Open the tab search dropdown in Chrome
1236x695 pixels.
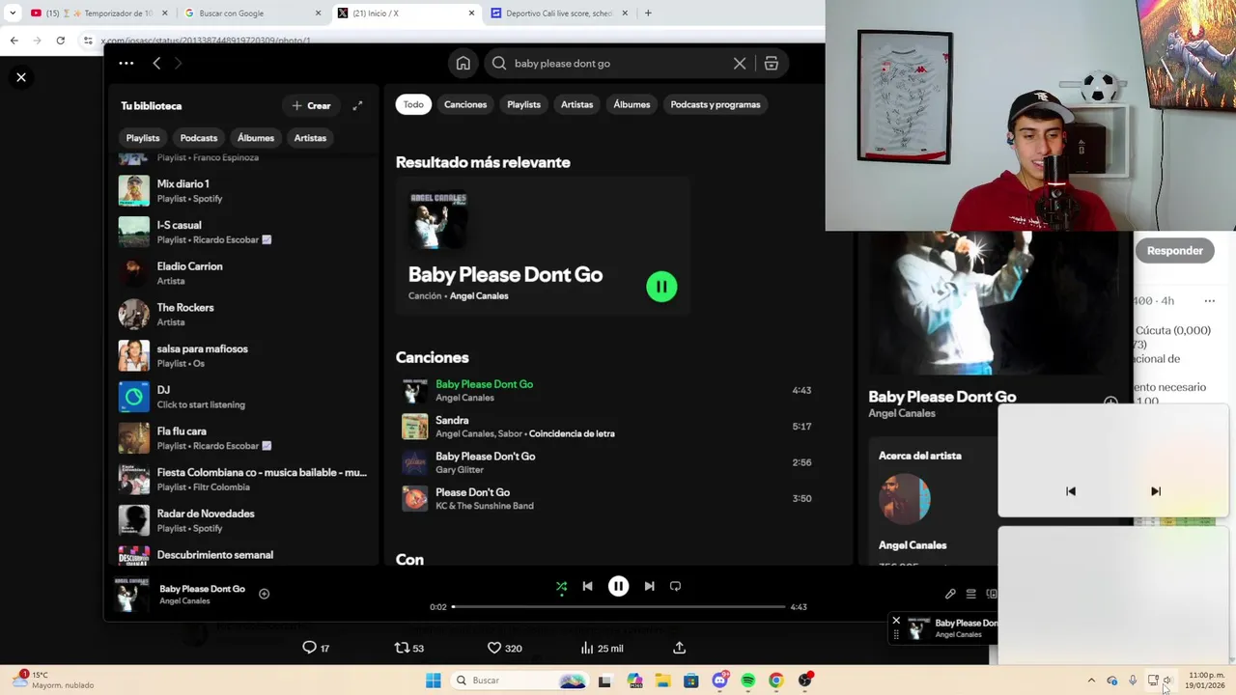coord(12,14)
